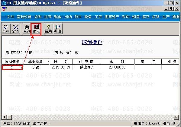Open the 生产 menu
The image size is (181, 127).
pyautogui.click(x=166, y=17)
